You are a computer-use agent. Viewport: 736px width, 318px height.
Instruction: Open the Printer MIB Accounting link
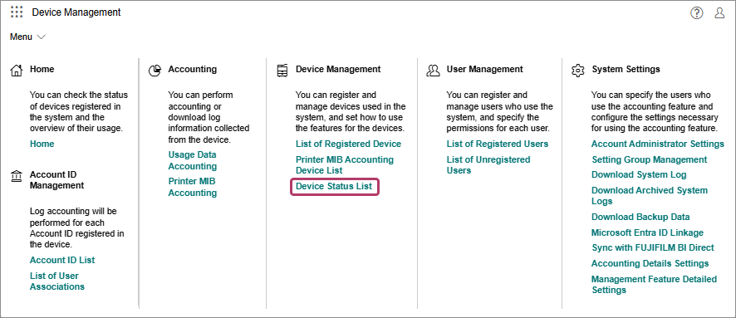193,187
